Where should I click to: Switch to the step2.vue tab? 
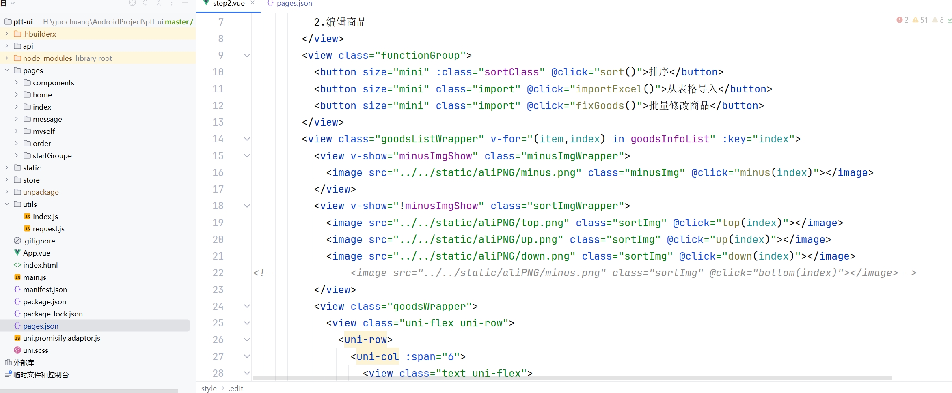pyautogui.click(x=229, y=4)
